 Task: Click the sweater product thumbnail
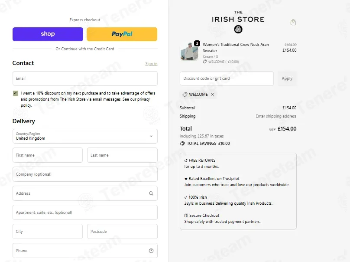coord(189,51)
